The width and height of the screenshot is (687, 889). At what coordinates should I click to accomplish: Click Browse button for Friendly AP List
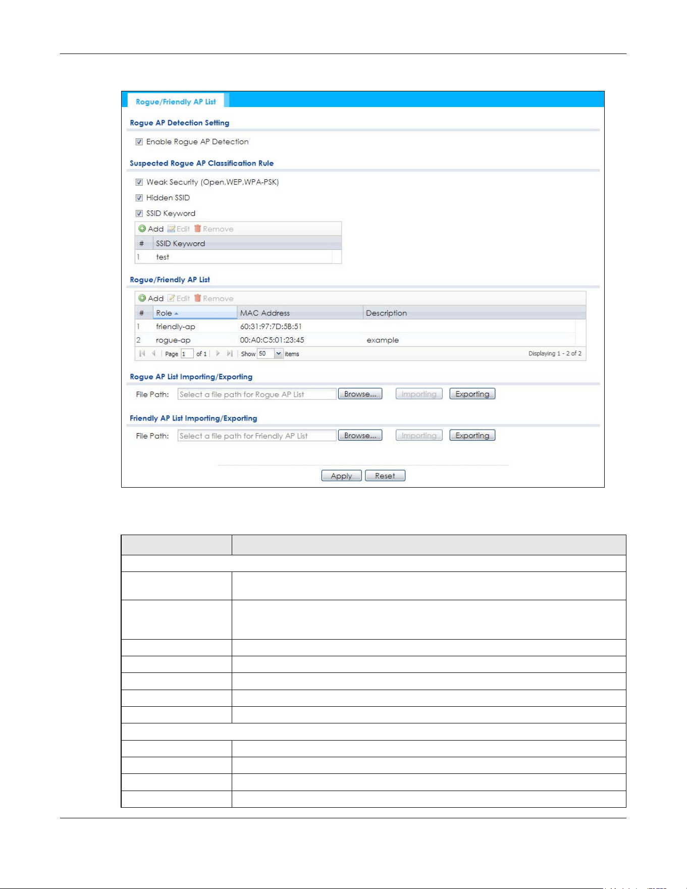point(360,435)
